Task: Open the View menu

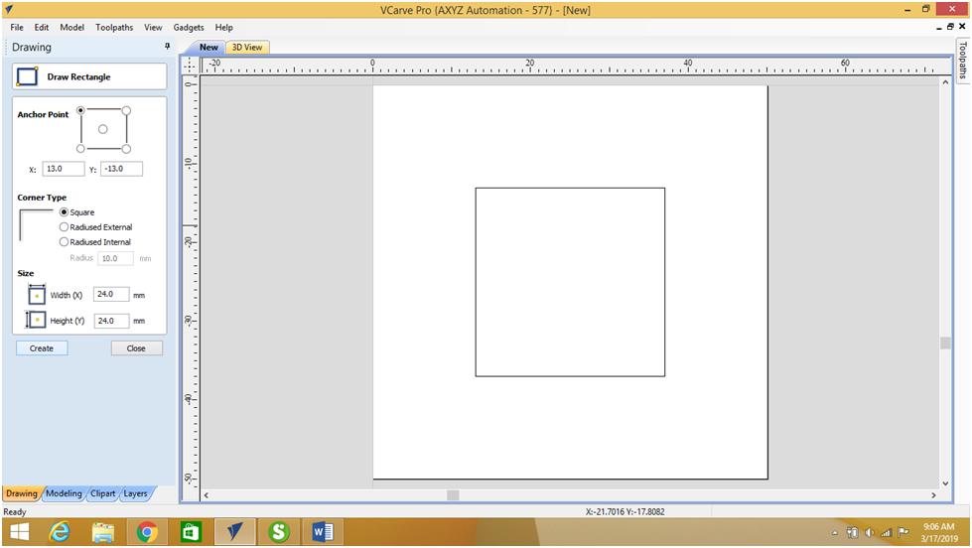Action: click(153, 27)
